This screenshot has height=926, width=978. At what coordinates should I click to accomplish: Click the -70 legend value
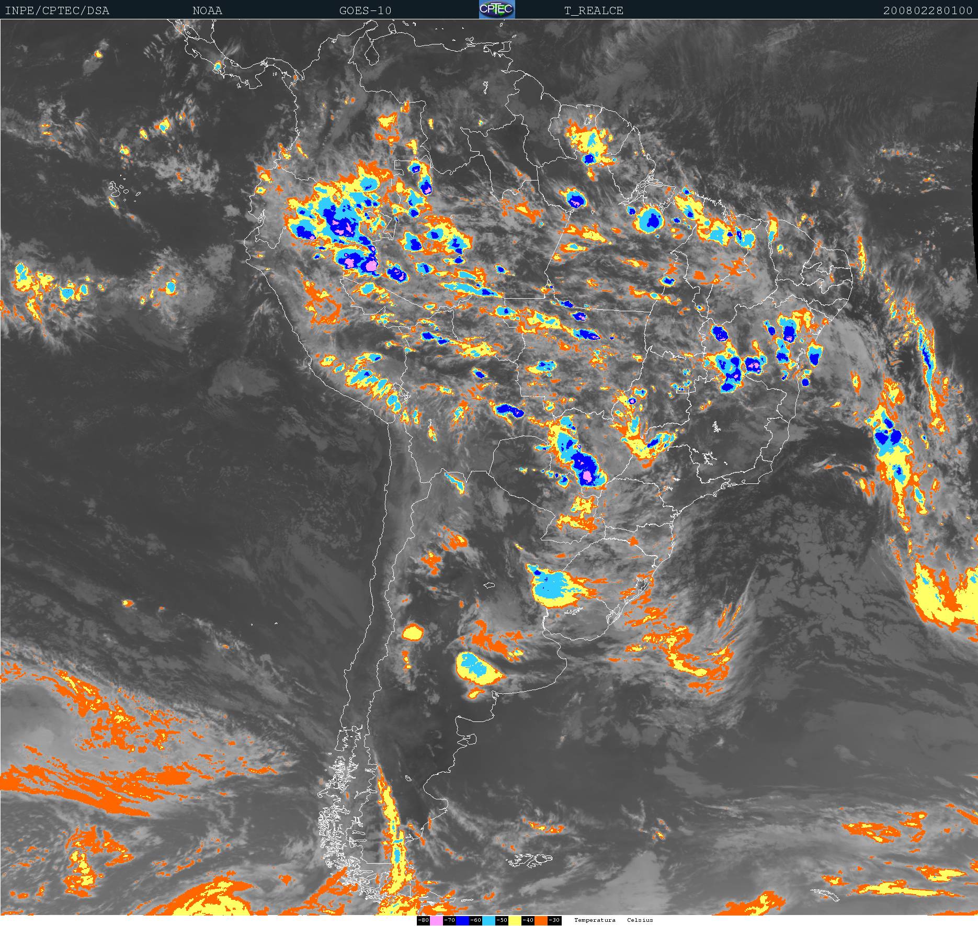[449, 920]
